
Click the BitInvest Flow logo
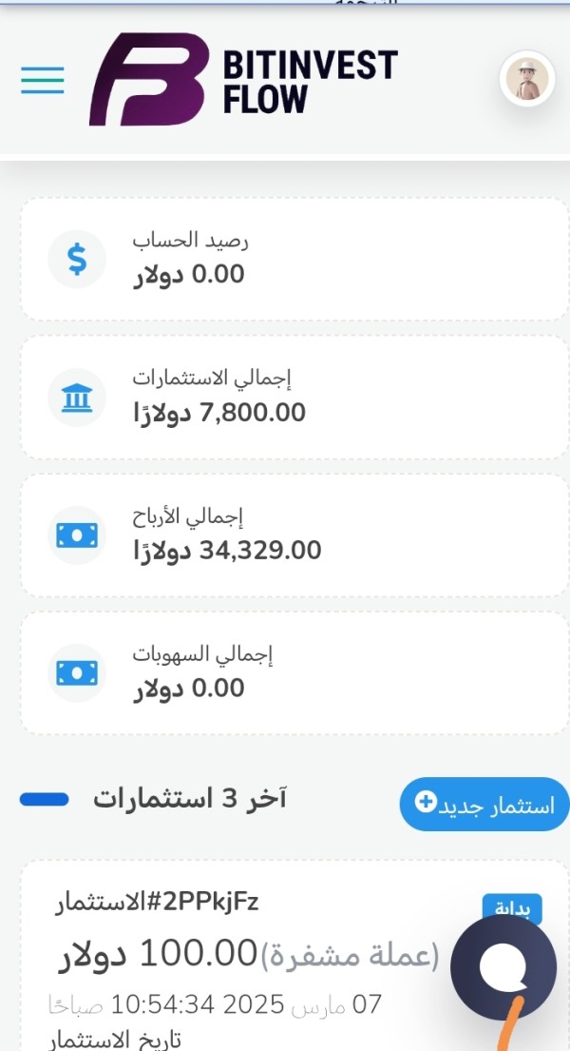click(x=149, y=80)
